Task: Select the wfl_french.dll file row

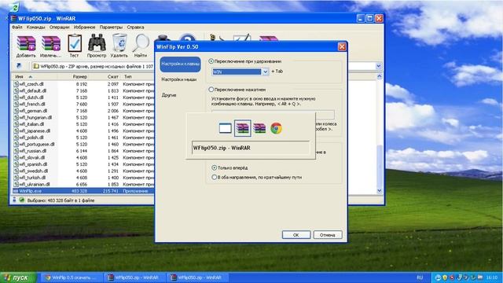Action: click(x=83, y=105)
